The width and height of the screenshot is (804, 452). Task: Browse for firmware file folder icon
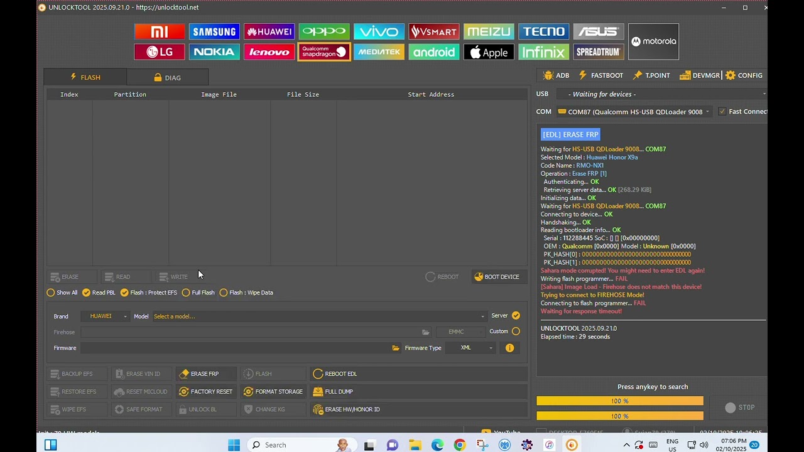click(x=396, y=348)
